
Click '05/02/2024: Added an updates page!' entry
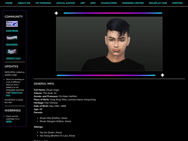tap(14, 73)
